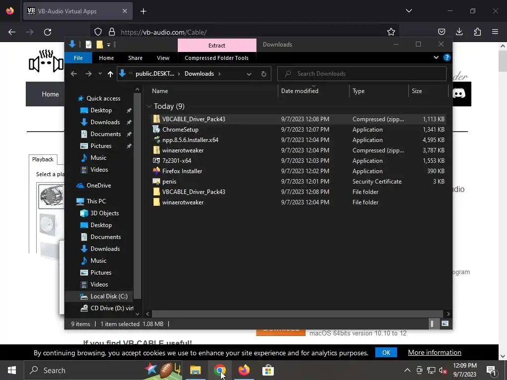Select Quick access in navigation pane
Screen dimensions: 507x380
103,98
